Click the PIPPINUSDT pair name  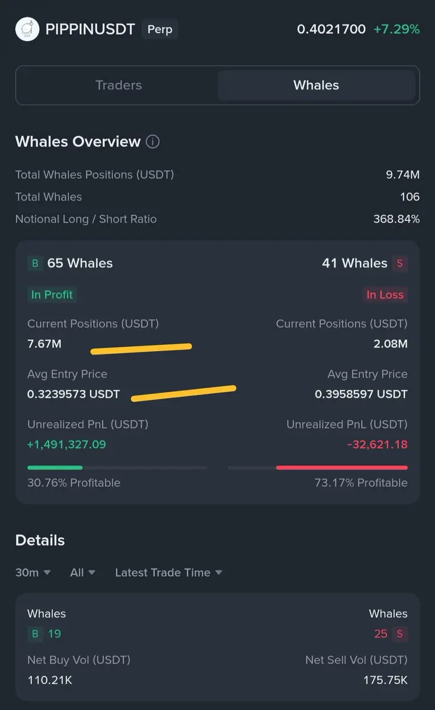[90, 29]
